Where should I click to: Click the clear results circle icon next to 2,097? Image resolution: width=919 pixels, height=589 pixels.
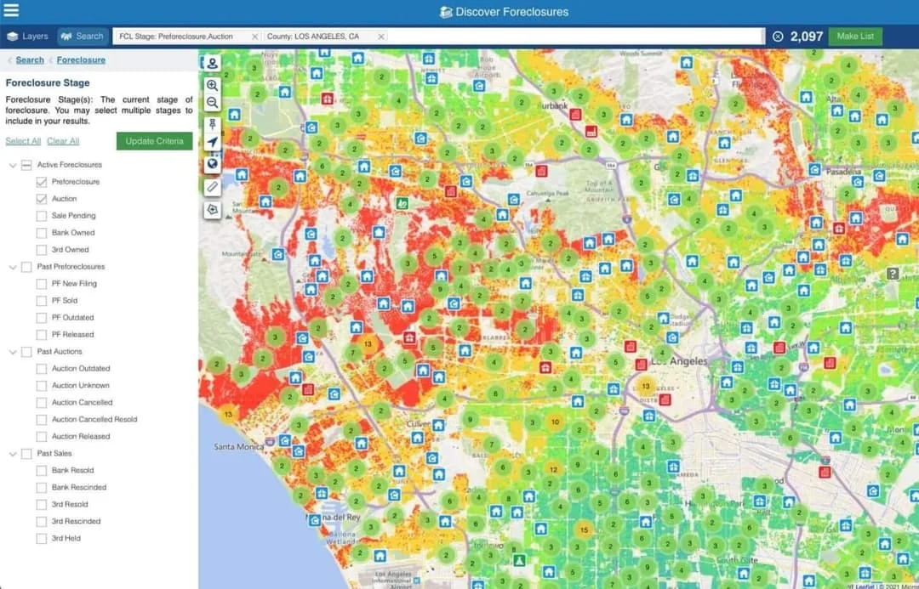pyautogui.click(x=777, y=37)
